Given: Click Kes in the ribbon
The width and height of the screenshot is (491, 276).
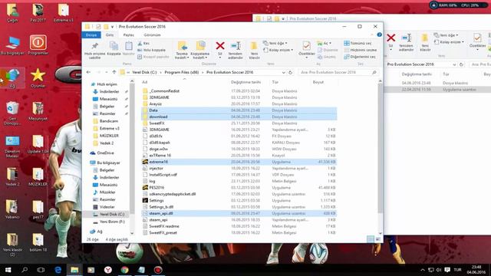Looking at the screenshot, I should (x=143, y=43).
